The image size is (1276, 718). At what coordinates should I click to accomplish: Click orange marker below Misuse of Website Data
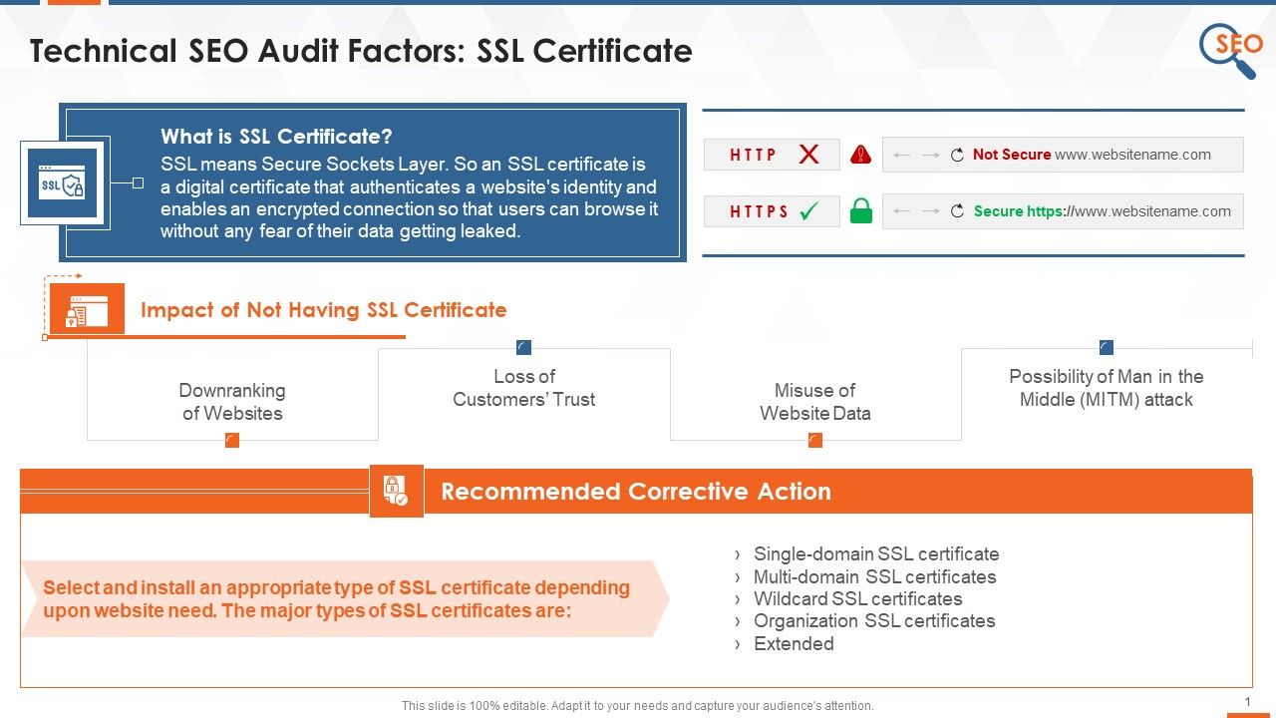(815, 440)
